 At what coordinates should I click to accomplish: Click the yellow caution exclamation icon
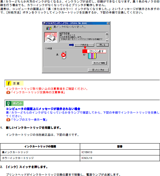tap(9, 83)
